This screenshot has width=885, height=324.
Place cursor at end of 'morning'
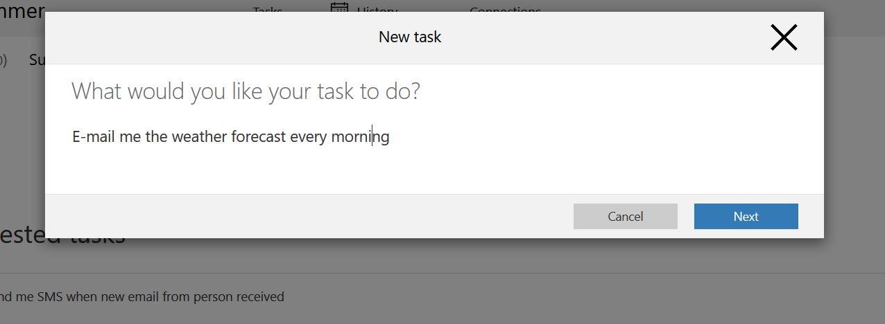click(x=390, y=136)
